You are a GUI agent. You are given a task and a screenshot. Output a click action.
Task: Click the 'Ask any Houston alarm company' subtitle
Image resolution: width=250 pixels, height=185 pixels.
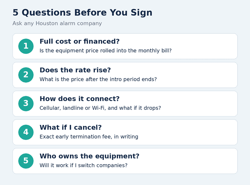point(57,23)
